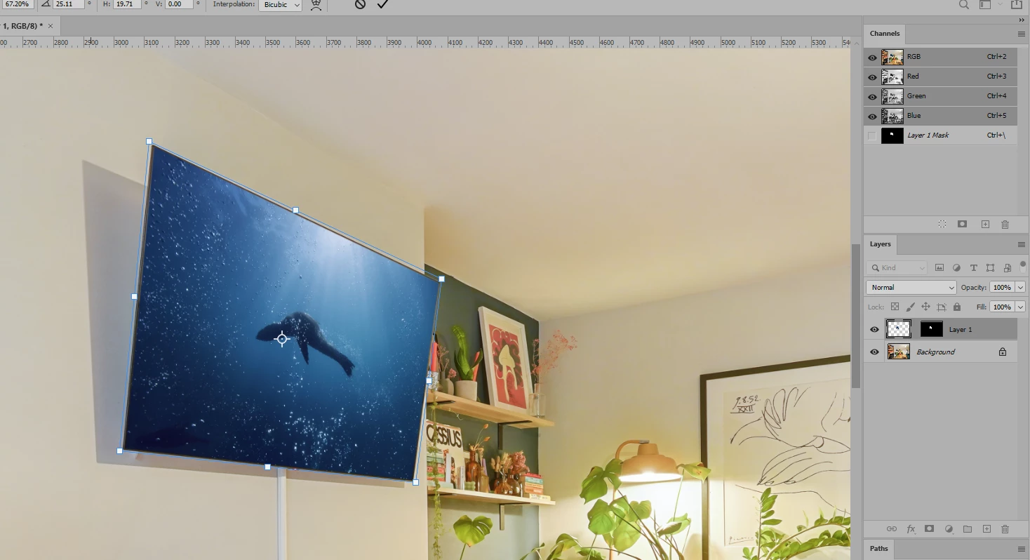Prevent artboard auto-nesting lock icon

point(942,307)
